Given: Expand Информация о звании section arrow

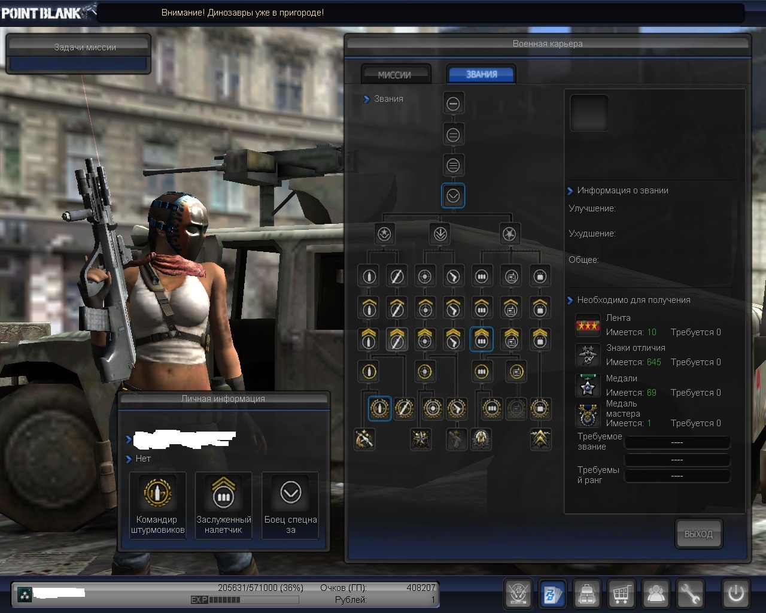Looking at the screenshot, I should click(570, 191).
